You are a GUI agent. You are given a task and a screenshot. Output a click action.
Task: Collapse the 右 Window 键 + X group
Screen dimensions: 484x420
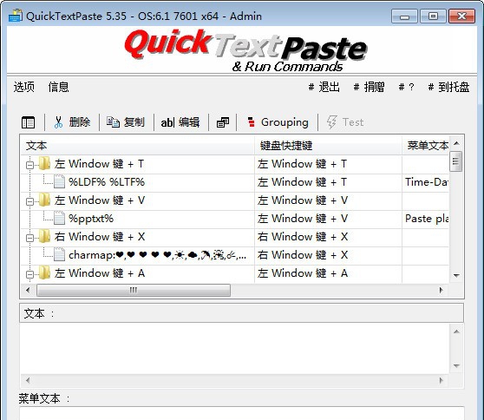coord(30,238)
